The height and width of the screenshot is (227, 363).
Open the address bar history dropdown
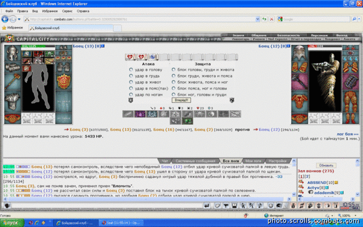tap(258, 19)
